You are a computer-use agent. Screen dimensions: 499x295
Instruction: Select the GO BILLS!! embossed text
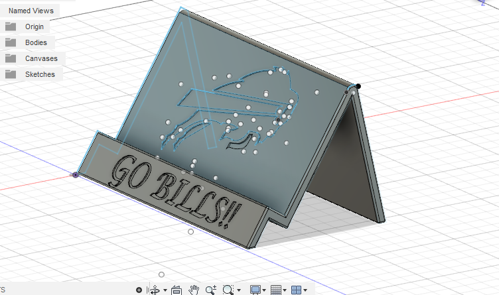pyautogui.click(x=176, y=190)
